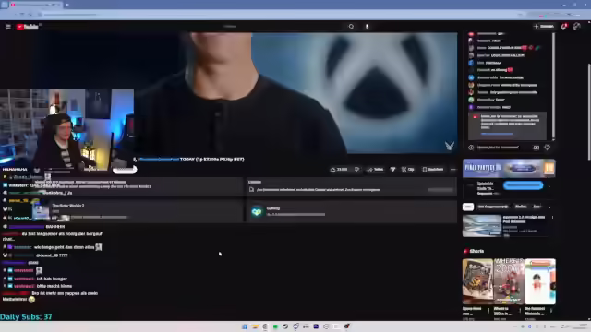
Task: Open the red rightmost taskbar app icon
Action: [346, 326]
